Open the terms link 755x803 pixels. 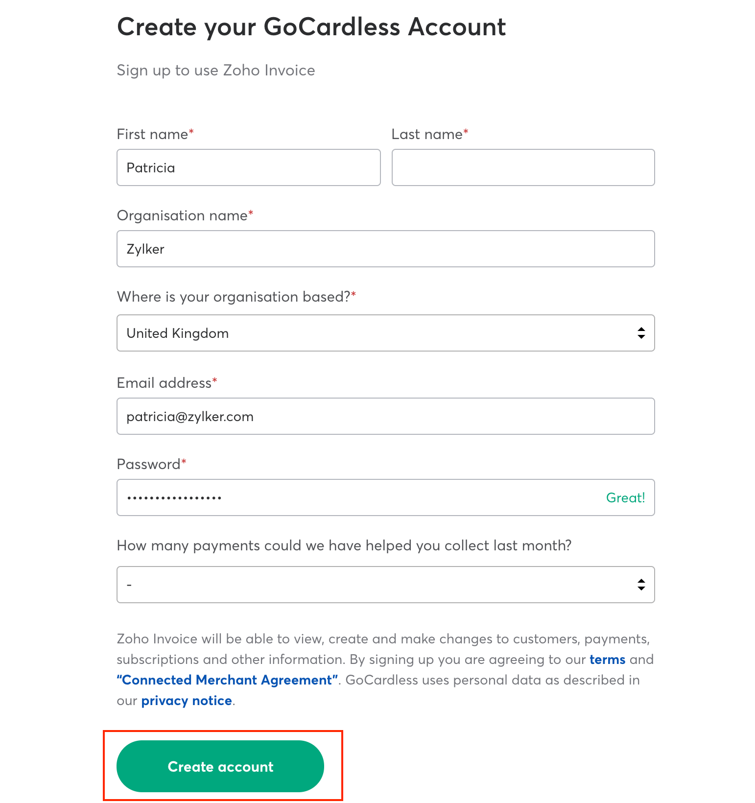(x=607, y=660)
